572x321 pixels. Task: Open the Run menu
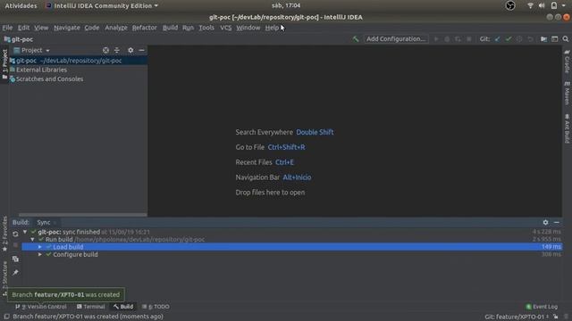pyautogui.click(x=189, y=28)
